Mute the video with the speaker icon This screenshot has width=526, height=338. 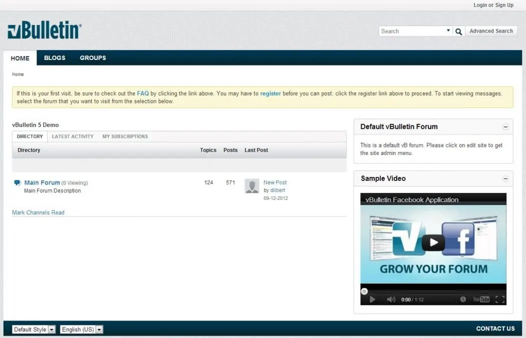(391, 299)
